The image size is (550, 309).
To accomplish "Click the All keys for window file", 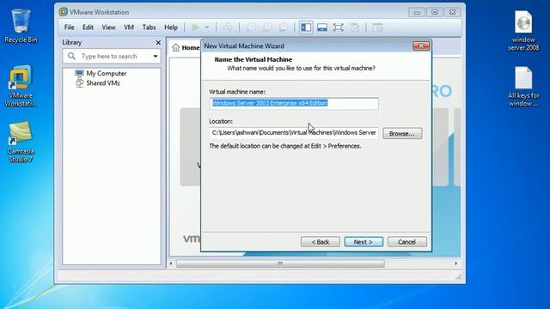I will [x=523, y=87].
